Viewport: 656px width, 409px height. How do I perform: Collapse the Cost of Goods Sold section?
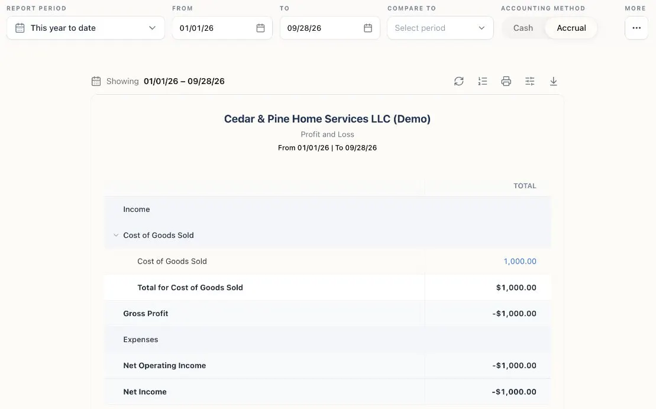click(116, 235)
